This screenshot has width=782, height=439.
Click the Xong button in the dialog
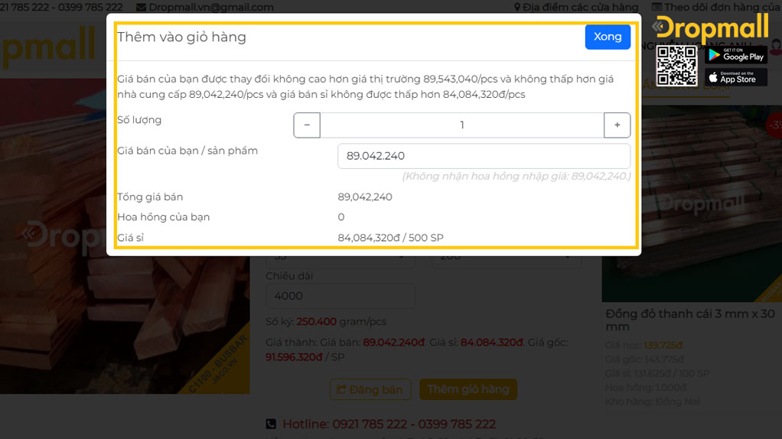608,37
